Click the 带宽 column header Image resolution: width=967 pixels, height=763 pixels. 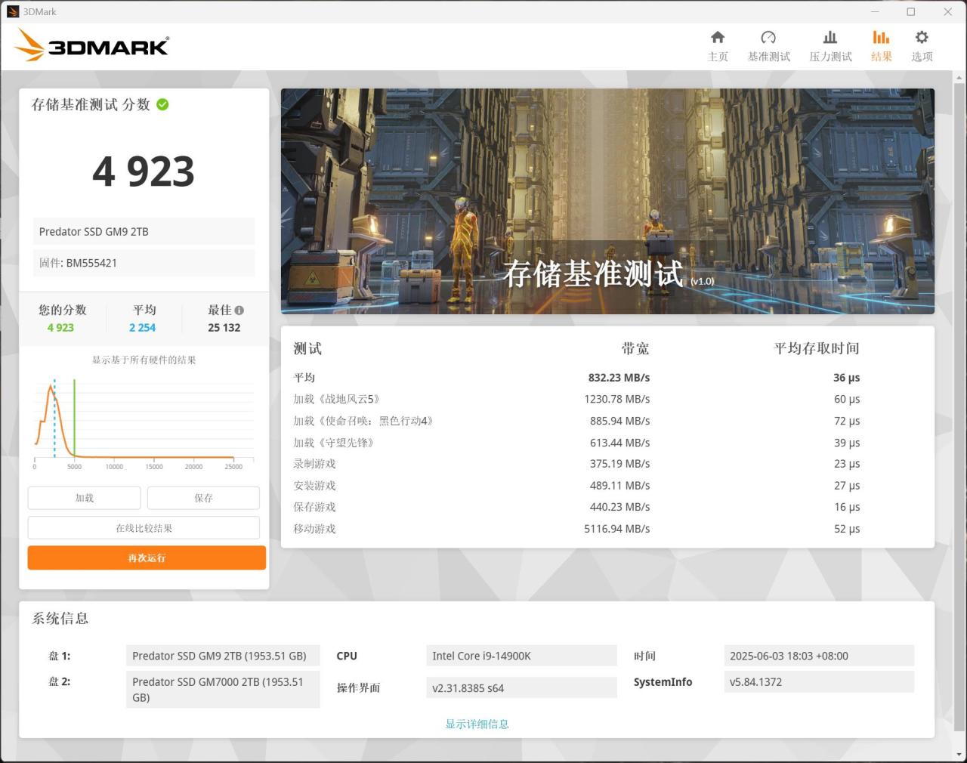635,348
